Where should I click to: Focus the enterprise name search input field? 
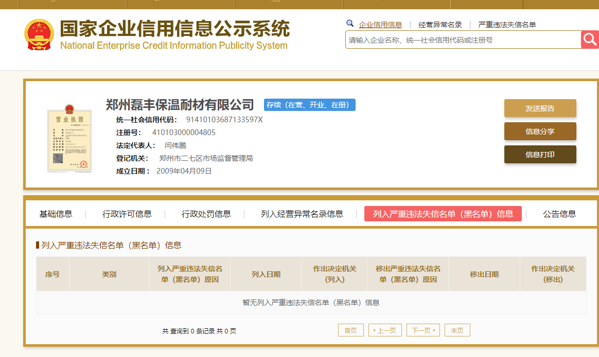point(463,40)
